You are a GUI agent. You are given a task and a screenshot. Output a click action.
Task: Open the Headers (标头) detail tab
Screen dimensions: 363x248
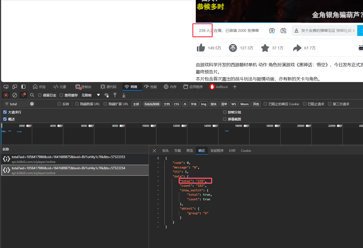166,151
